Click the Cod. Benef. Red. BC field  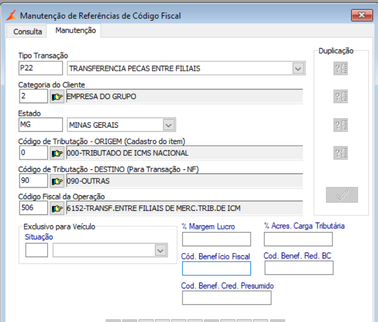tap(299, 268)
